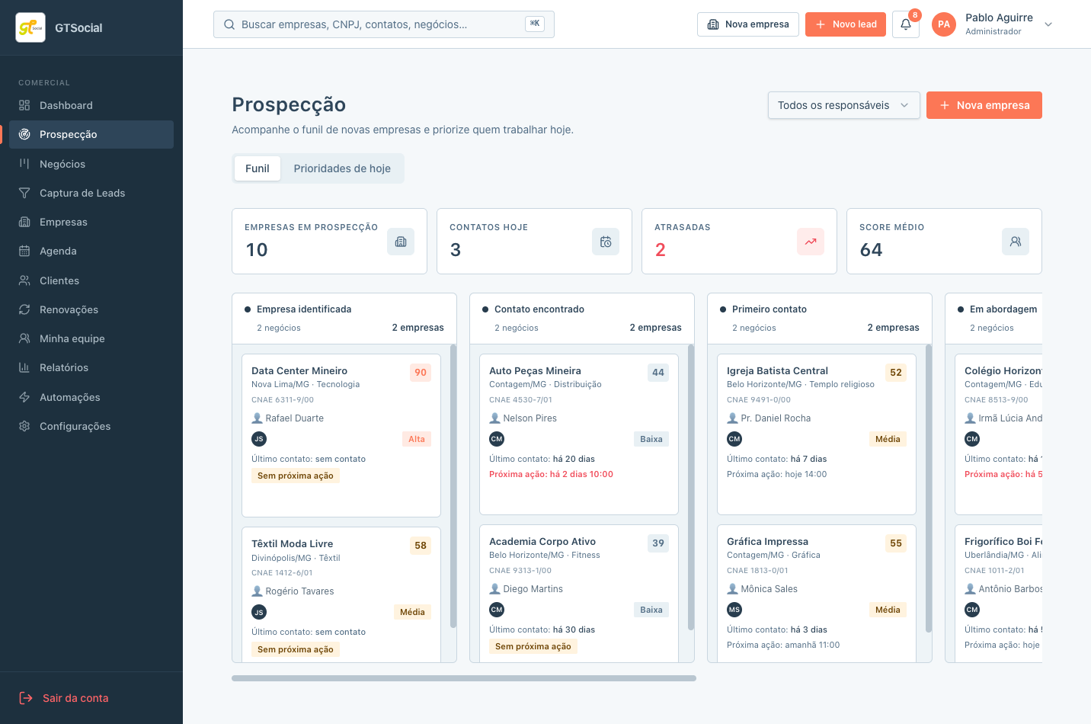Select Prospecção in the sidebar
Viewport: 1091px width, 724px height.
(x=91, y=134)
